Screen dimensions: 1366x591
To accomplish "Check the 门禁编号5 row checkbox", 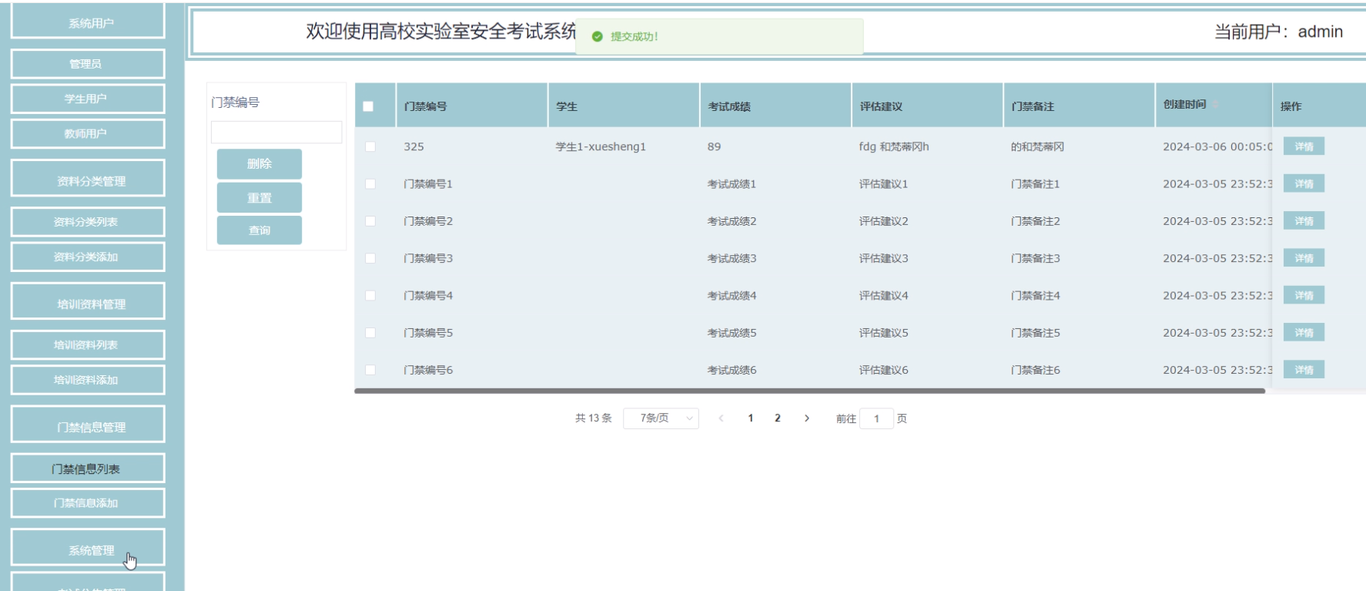I will click(x=370, y=333).
